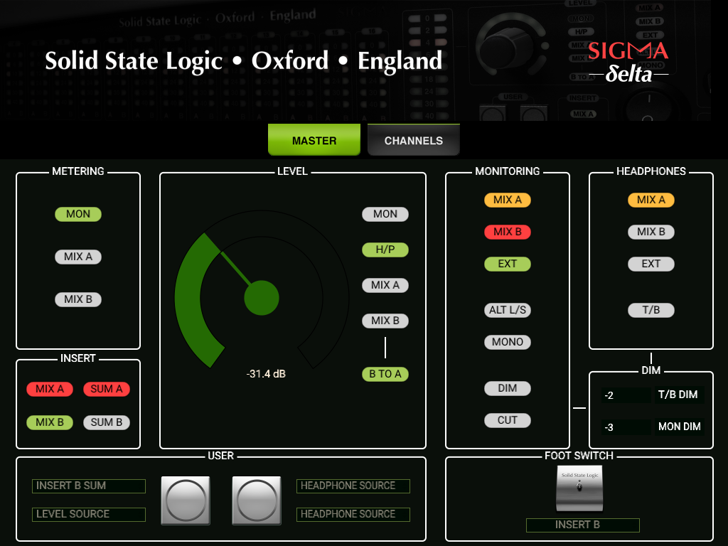The height and width of the screenshot is (546, 728).
Task: Toggle MIX B insert button
Action: pyautogui.click(x=50, y=422)
